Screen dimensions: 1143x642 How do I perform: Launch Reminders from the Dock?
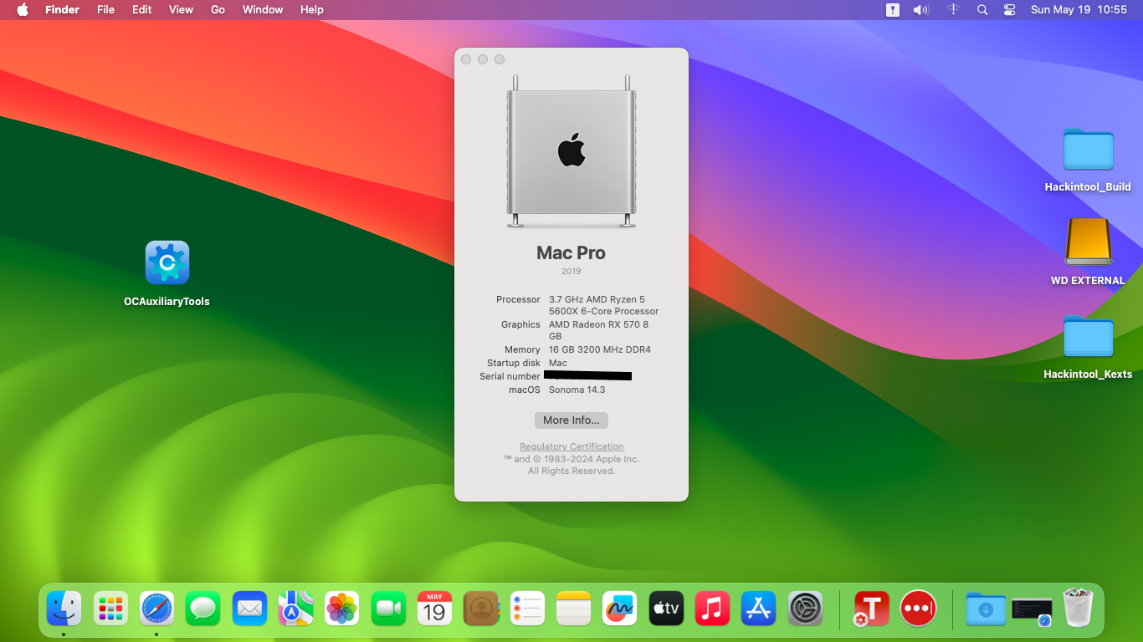click(527, 608)
